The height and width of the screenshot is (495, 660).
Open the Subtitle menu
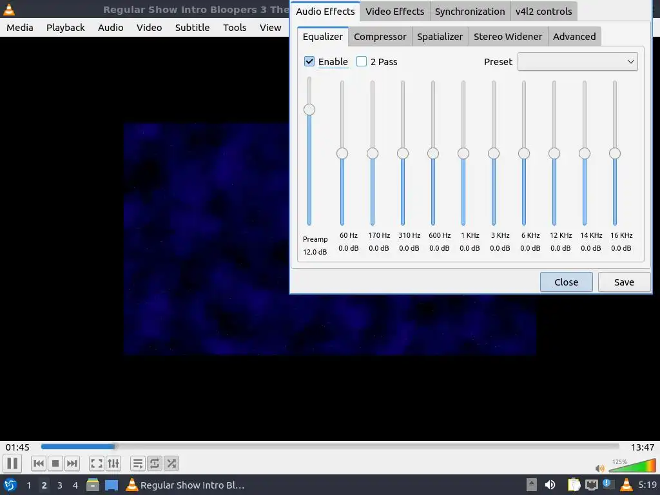point(192,27)
